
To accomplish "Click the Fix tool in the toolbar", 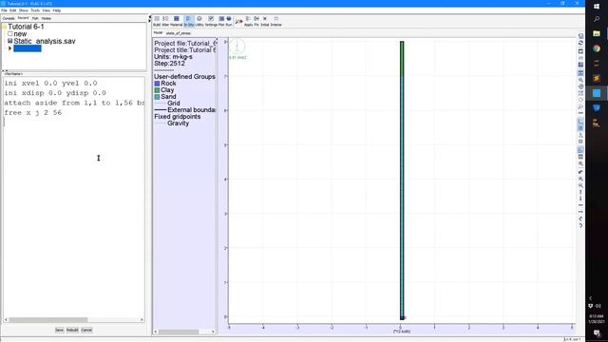I will (256, 21).
